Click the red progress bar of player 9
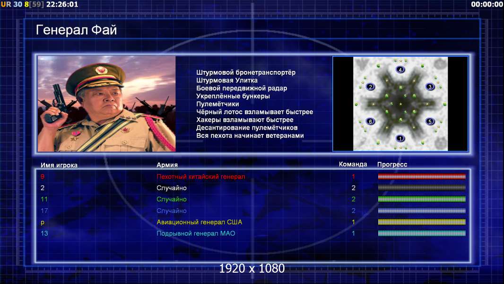 422,176
